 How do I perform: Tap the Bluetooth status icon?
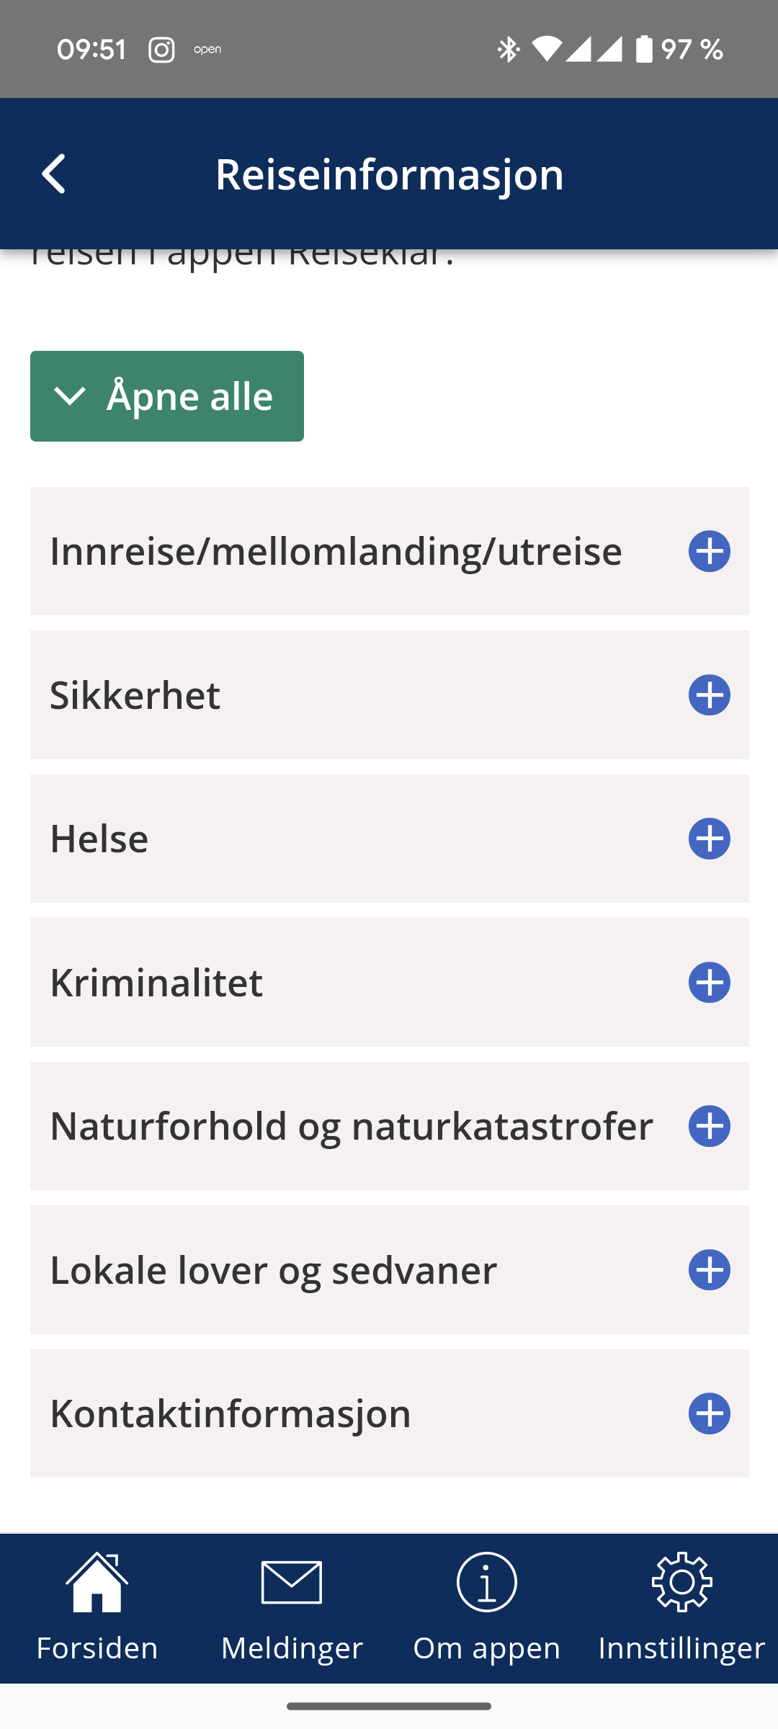click(x=509, y=50)
